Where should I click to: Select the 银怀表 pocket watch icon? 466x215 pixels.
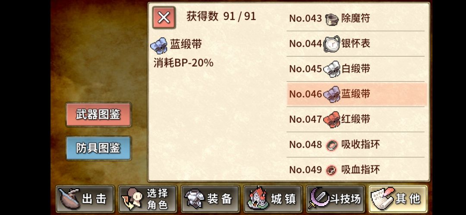point(331,44)
